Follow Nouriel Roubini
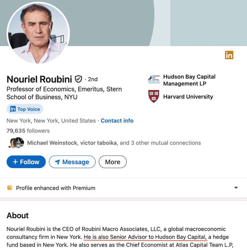Screen dimensions: 247x250 pyautogui.click(x=26, y=162)
